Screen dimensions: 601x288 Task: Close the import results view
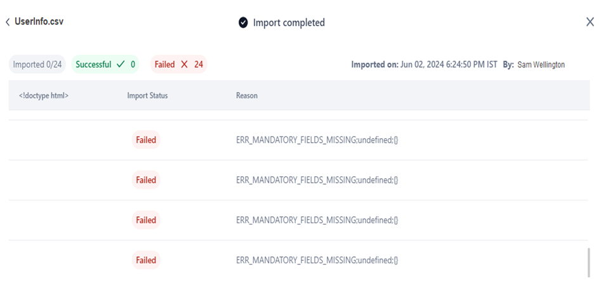[x=590, y=22]
